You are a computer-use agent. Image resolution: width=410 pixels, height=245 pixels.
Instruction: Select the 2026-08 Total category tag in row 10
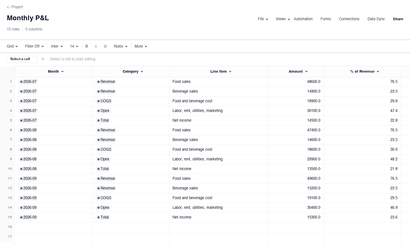[x=103, y=169]
